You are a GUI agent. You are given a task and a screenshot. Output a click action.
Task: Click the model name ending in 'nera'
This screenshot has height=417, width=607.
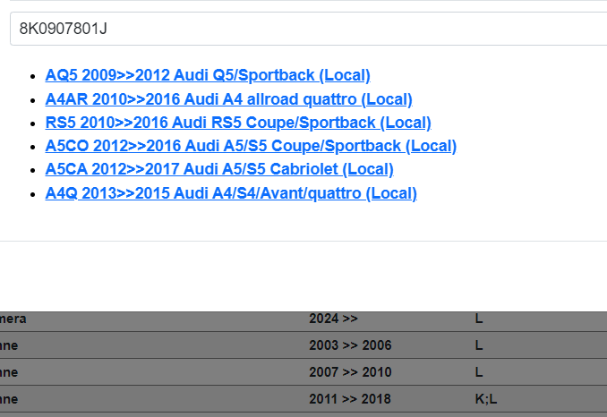[x=13, y=319]
